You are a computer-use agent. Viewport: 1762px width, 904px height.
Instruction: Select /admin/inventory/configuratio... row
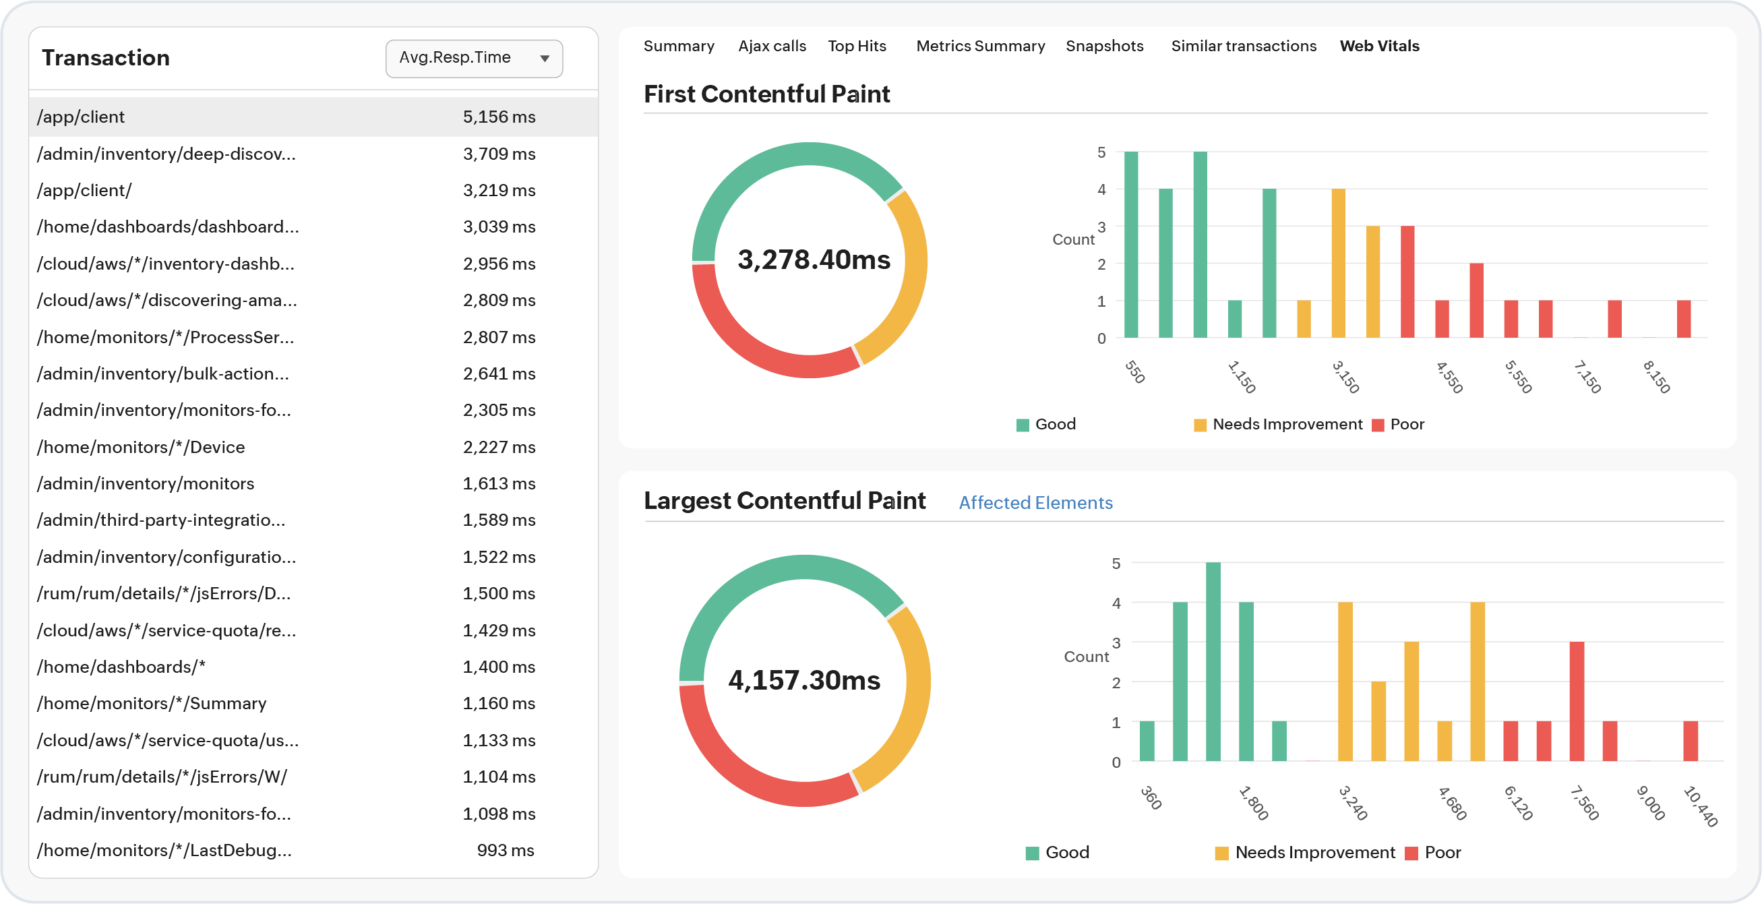click(313, 558)
